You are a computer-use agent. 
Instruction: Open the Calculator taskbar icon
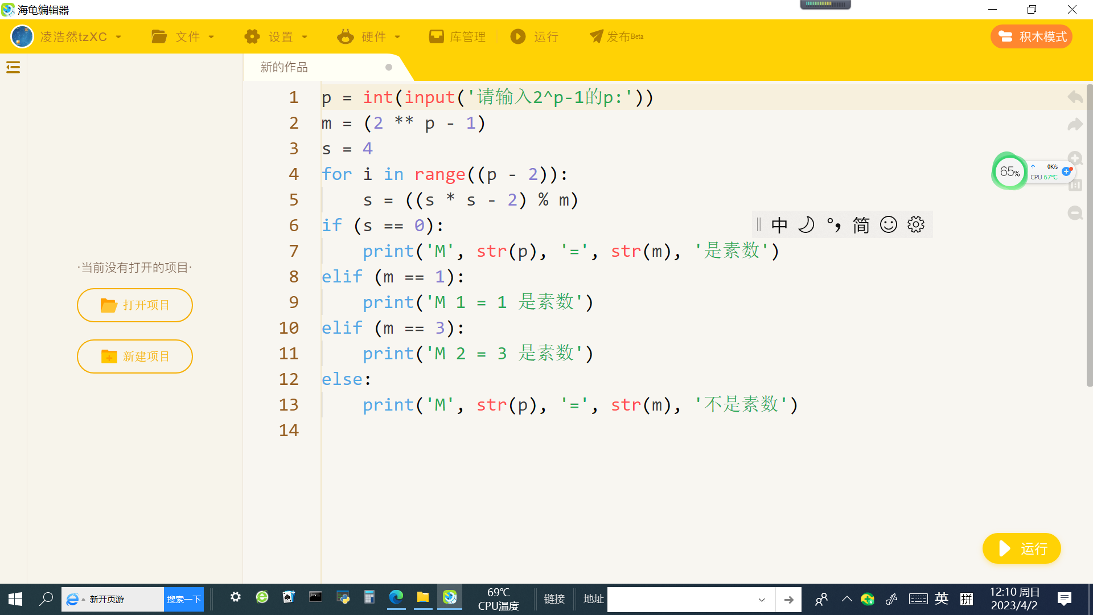click(x=369, y=597)
